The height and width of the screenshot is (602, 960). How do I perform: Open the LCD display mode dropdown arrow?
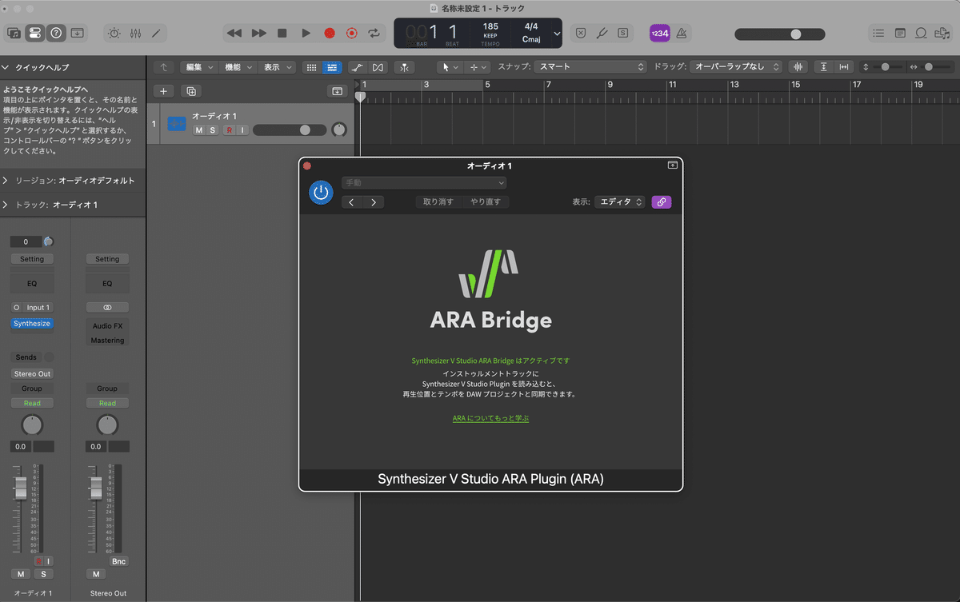(x=557, y=34)
